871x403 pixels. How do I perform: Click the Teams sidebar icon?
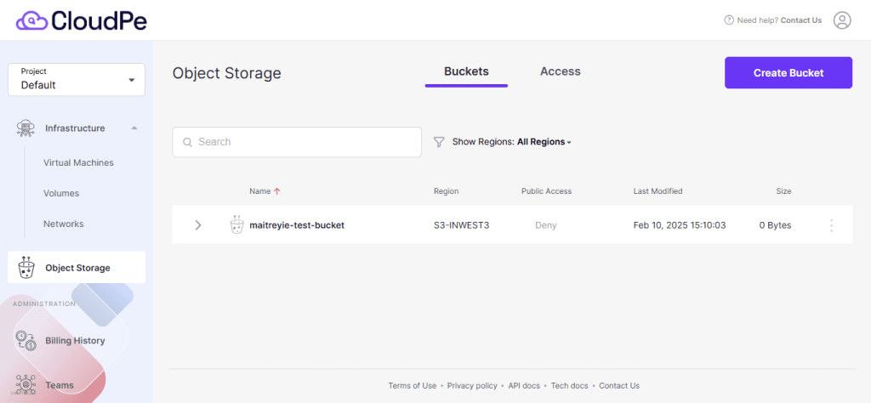click(26, 385)
